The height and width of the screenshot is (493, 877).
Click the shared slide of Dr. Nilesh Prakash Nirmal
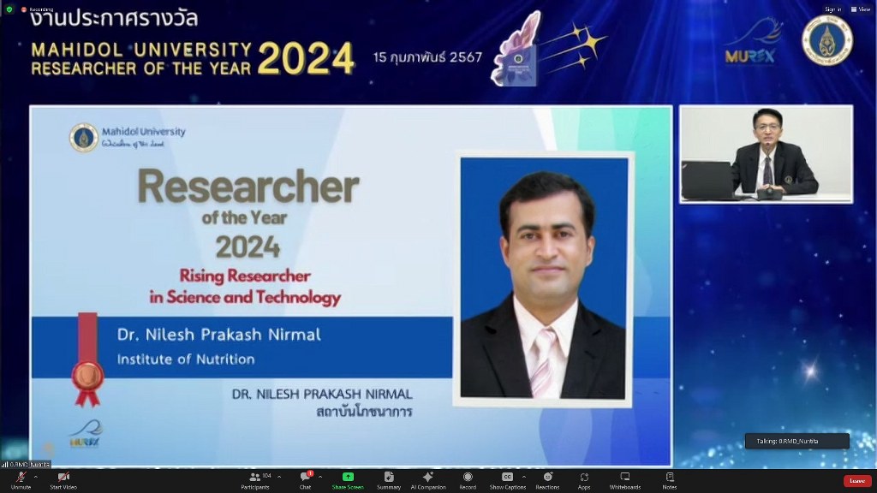point(351,286)
